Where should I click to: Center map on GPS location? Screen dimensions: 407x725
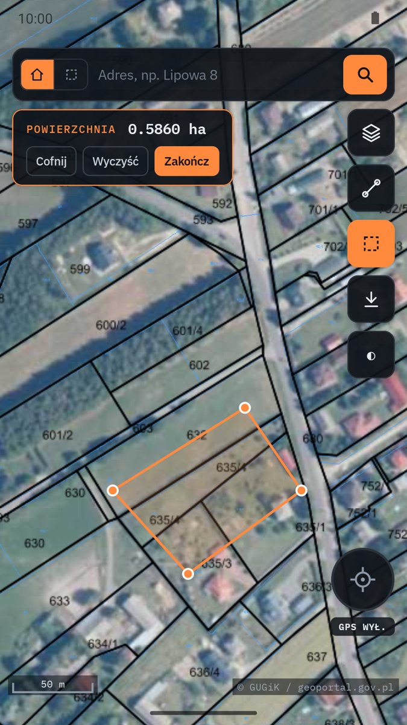[x=362, y=579]
